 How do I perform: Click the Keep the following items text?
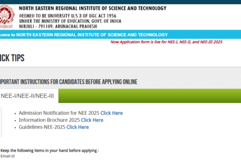click(x=50, y=151)
